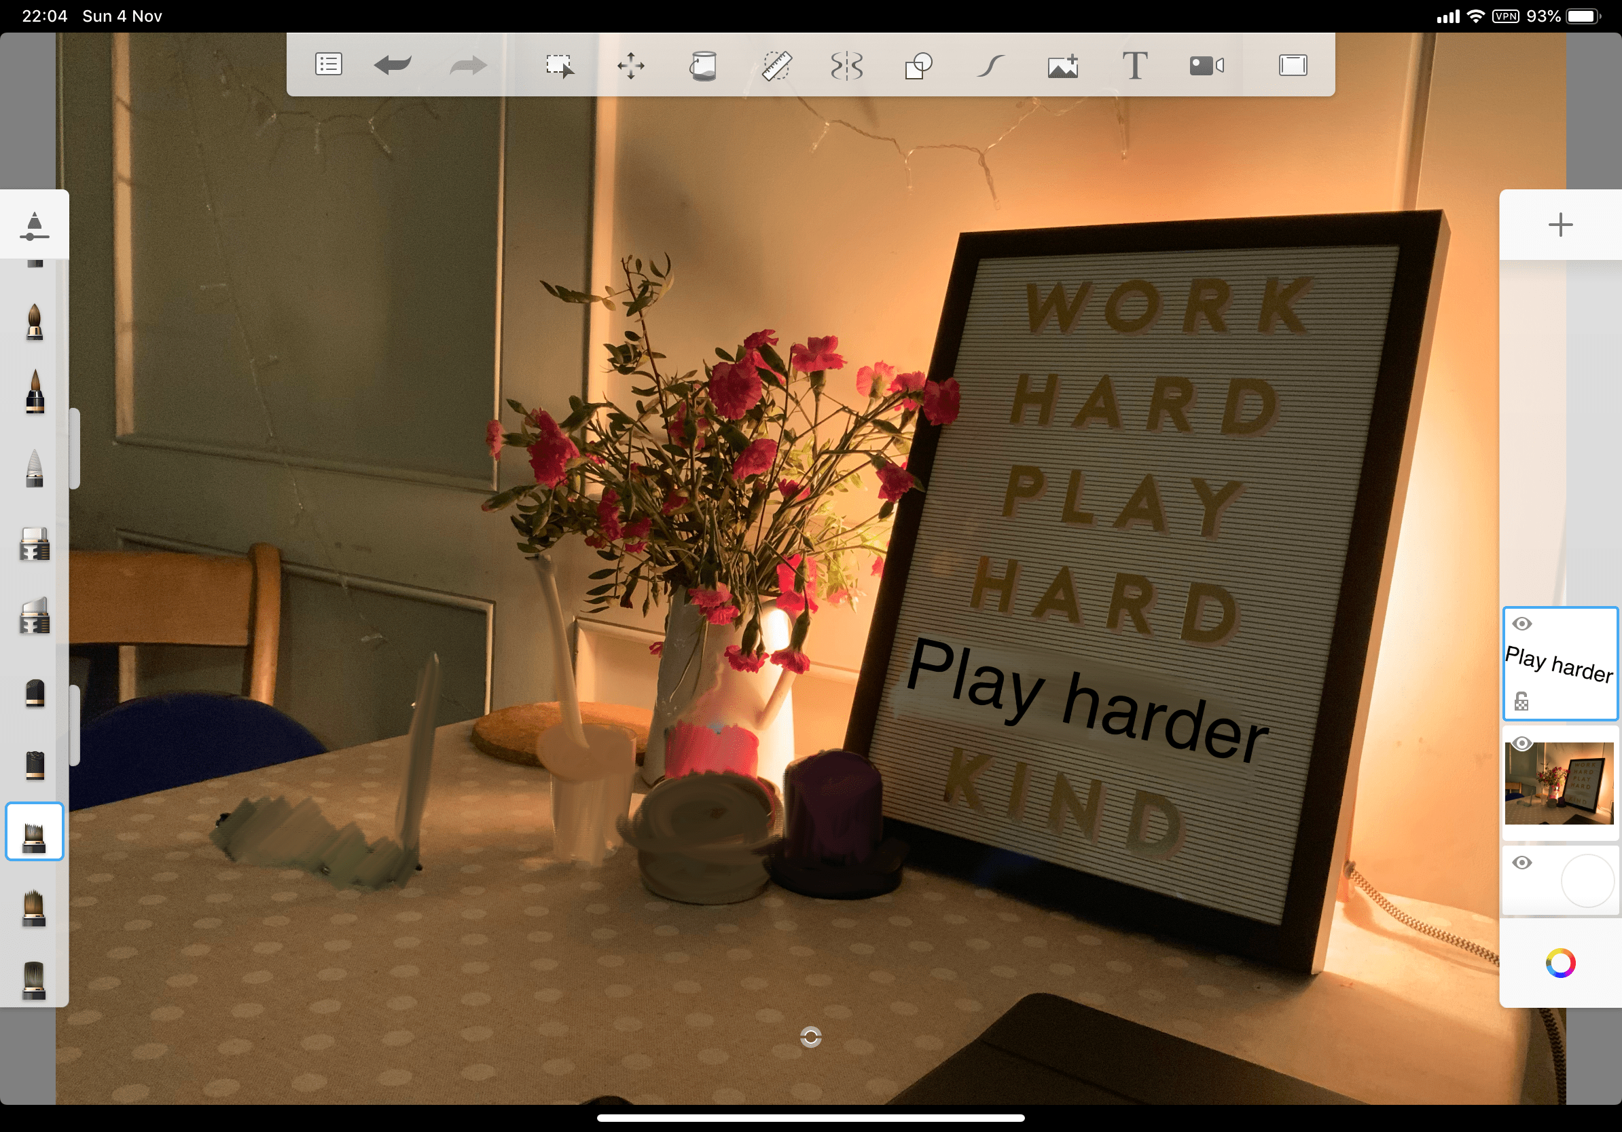This screenshot has height=1132, width=1622.
Task: Open brush properties at palette top
Action: (34, 226)
